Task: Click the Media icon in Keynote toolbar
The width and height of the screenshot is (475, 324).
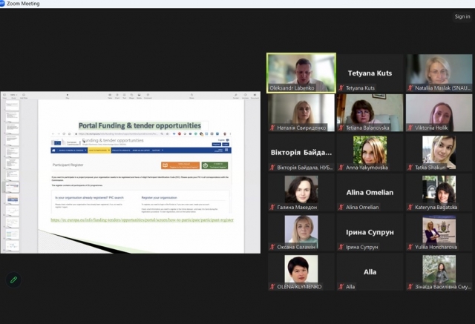Action: [139, 96]
